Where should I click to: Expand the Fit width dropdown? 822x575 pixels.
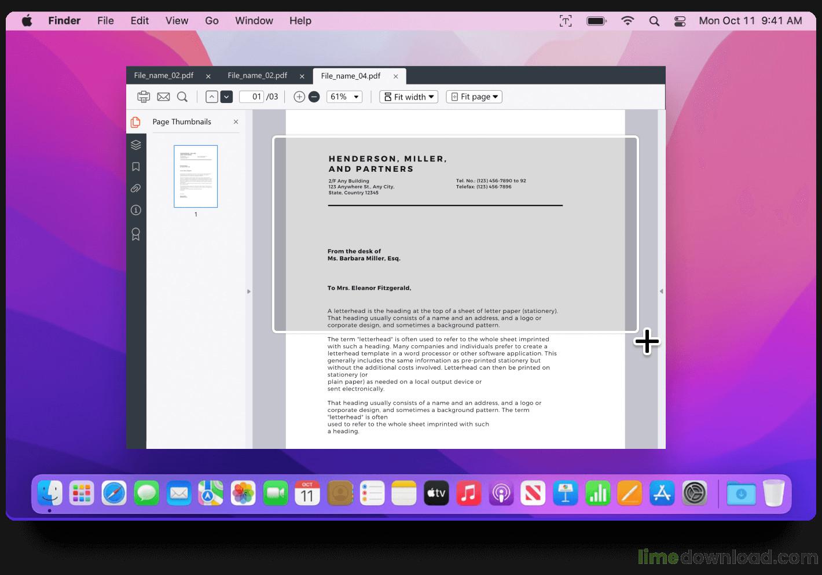[409, 97]
